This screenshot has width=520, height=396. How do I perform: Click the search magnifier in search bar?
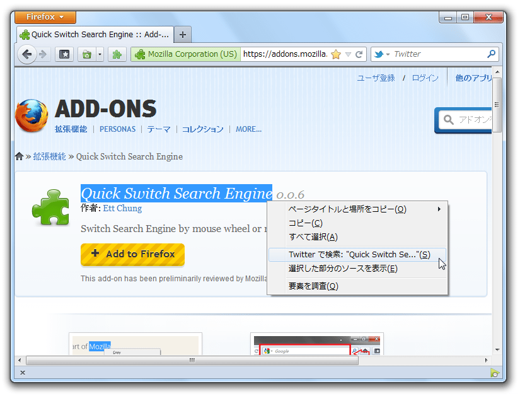491,54
